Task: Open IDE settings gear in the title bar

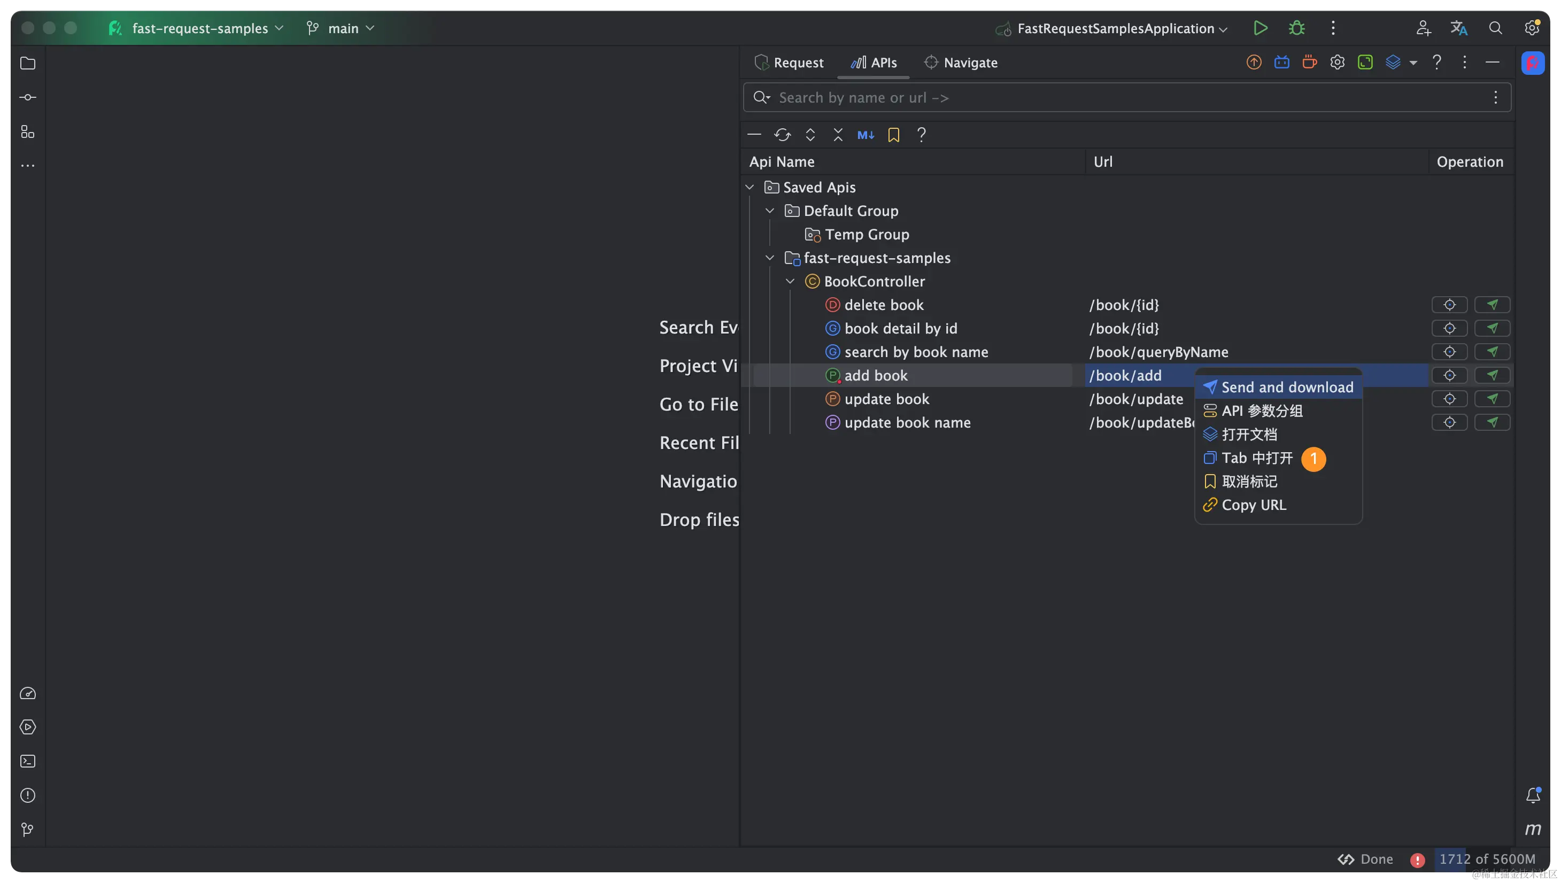Action: coord(1532,28)
